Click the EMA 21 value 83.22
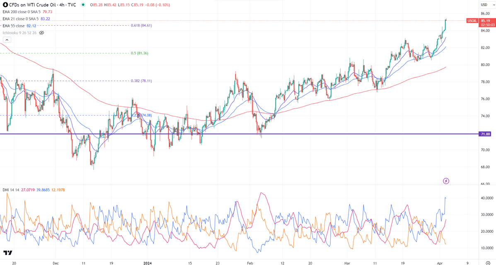This screenshot has height=265, width=496. point(45,19)
